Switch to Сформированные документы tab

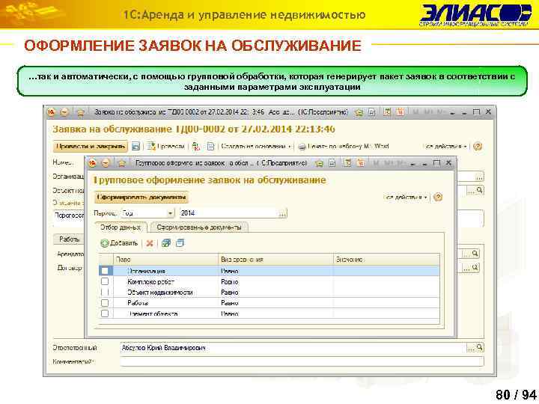point(199,227)
